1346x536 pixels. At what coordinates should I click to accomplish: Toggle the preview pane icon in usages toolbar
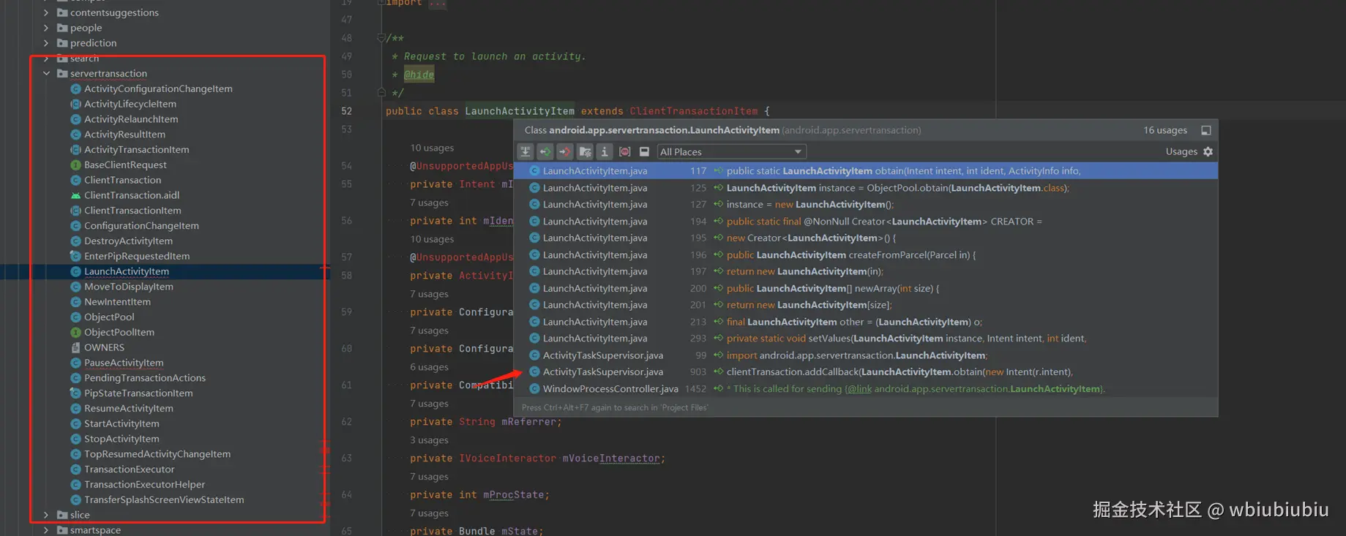pos(644,151)
